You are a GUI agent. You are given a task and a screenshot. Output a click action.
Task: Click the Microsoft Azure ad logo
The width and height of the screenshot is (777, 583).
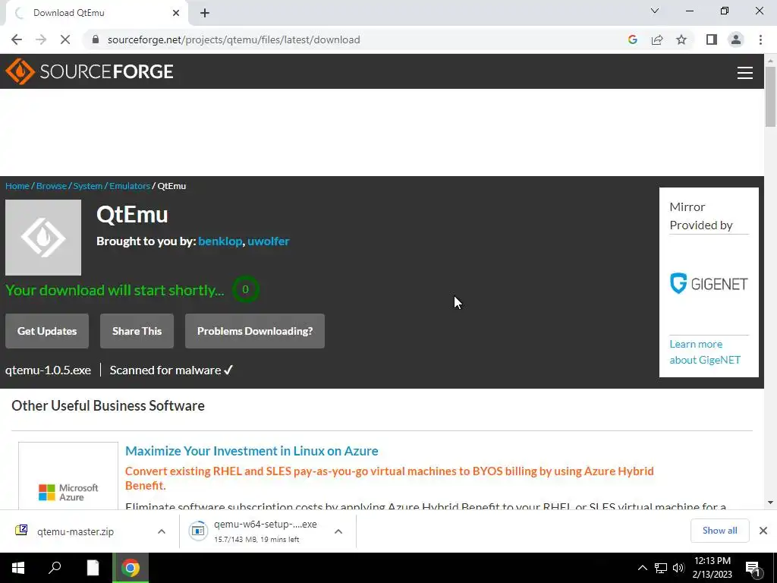(x=68, y=492)
